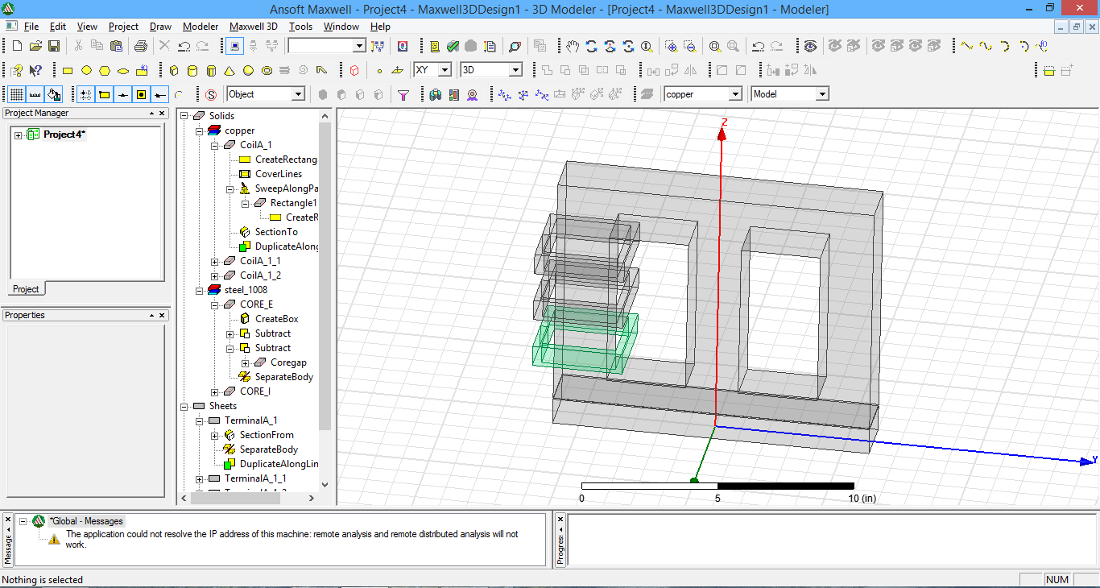1100x588 pixels.
Task: Activate the Pan view tool
Action: pyautogui.click(x=573, y=46)
